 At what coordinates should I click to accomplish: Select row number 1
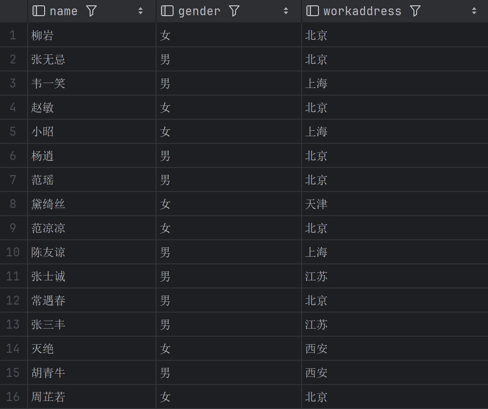coord(13,35)
